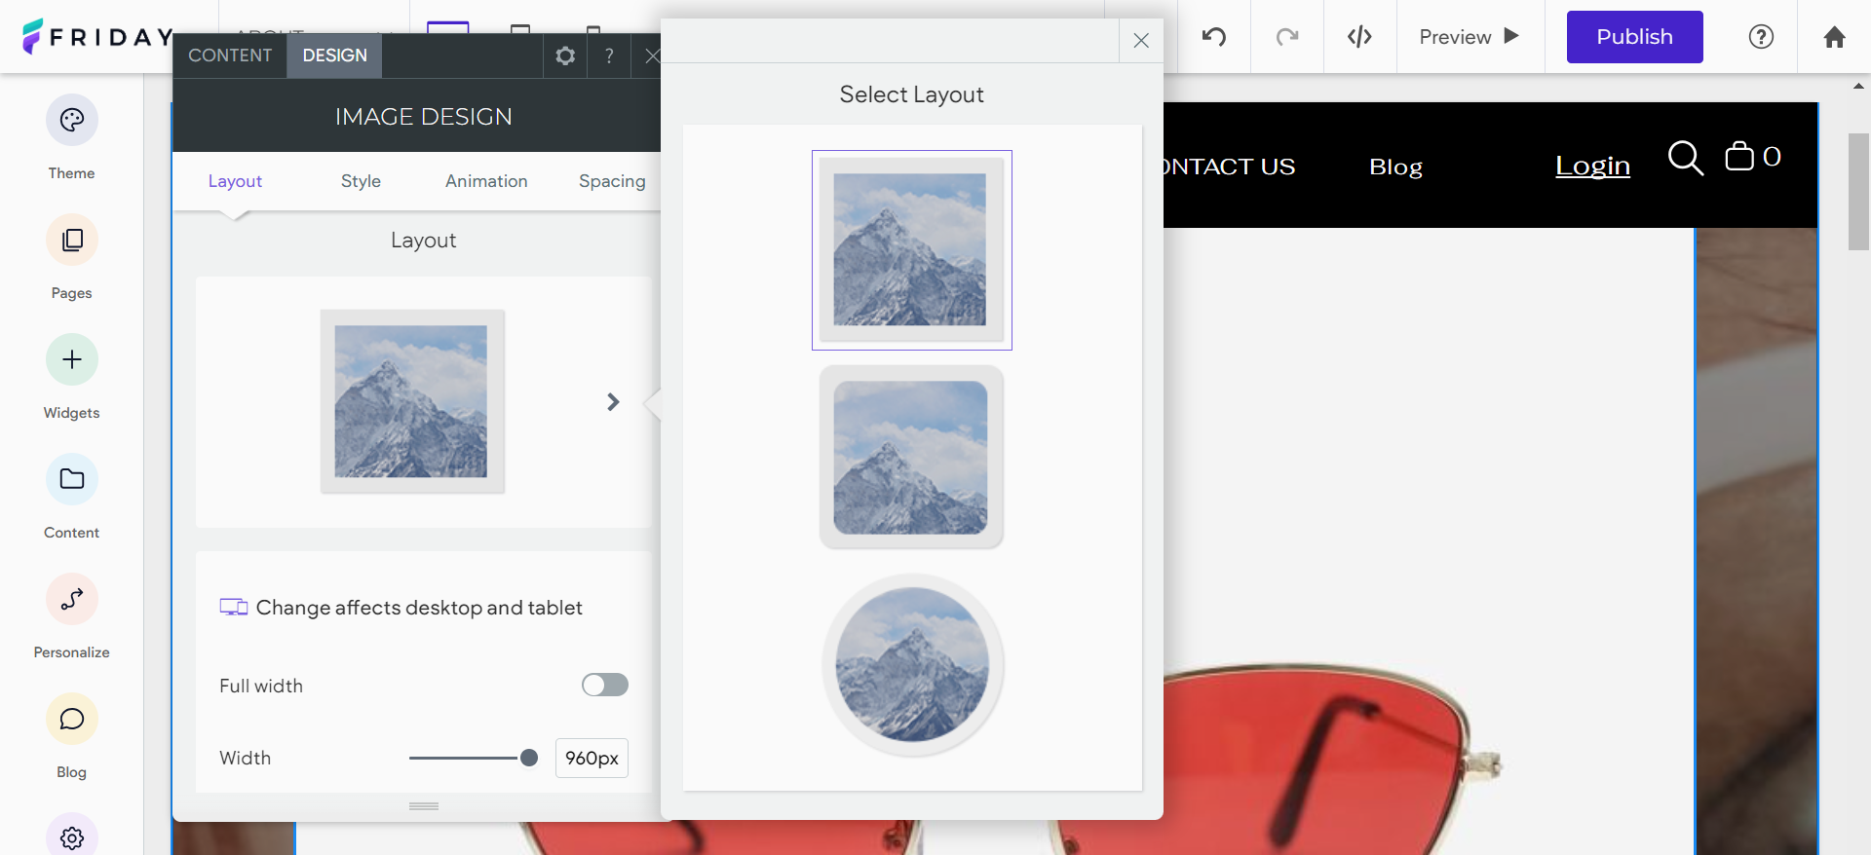Open the Pages sidebar icon
1871x855 pixels.
tap(71, 241)
